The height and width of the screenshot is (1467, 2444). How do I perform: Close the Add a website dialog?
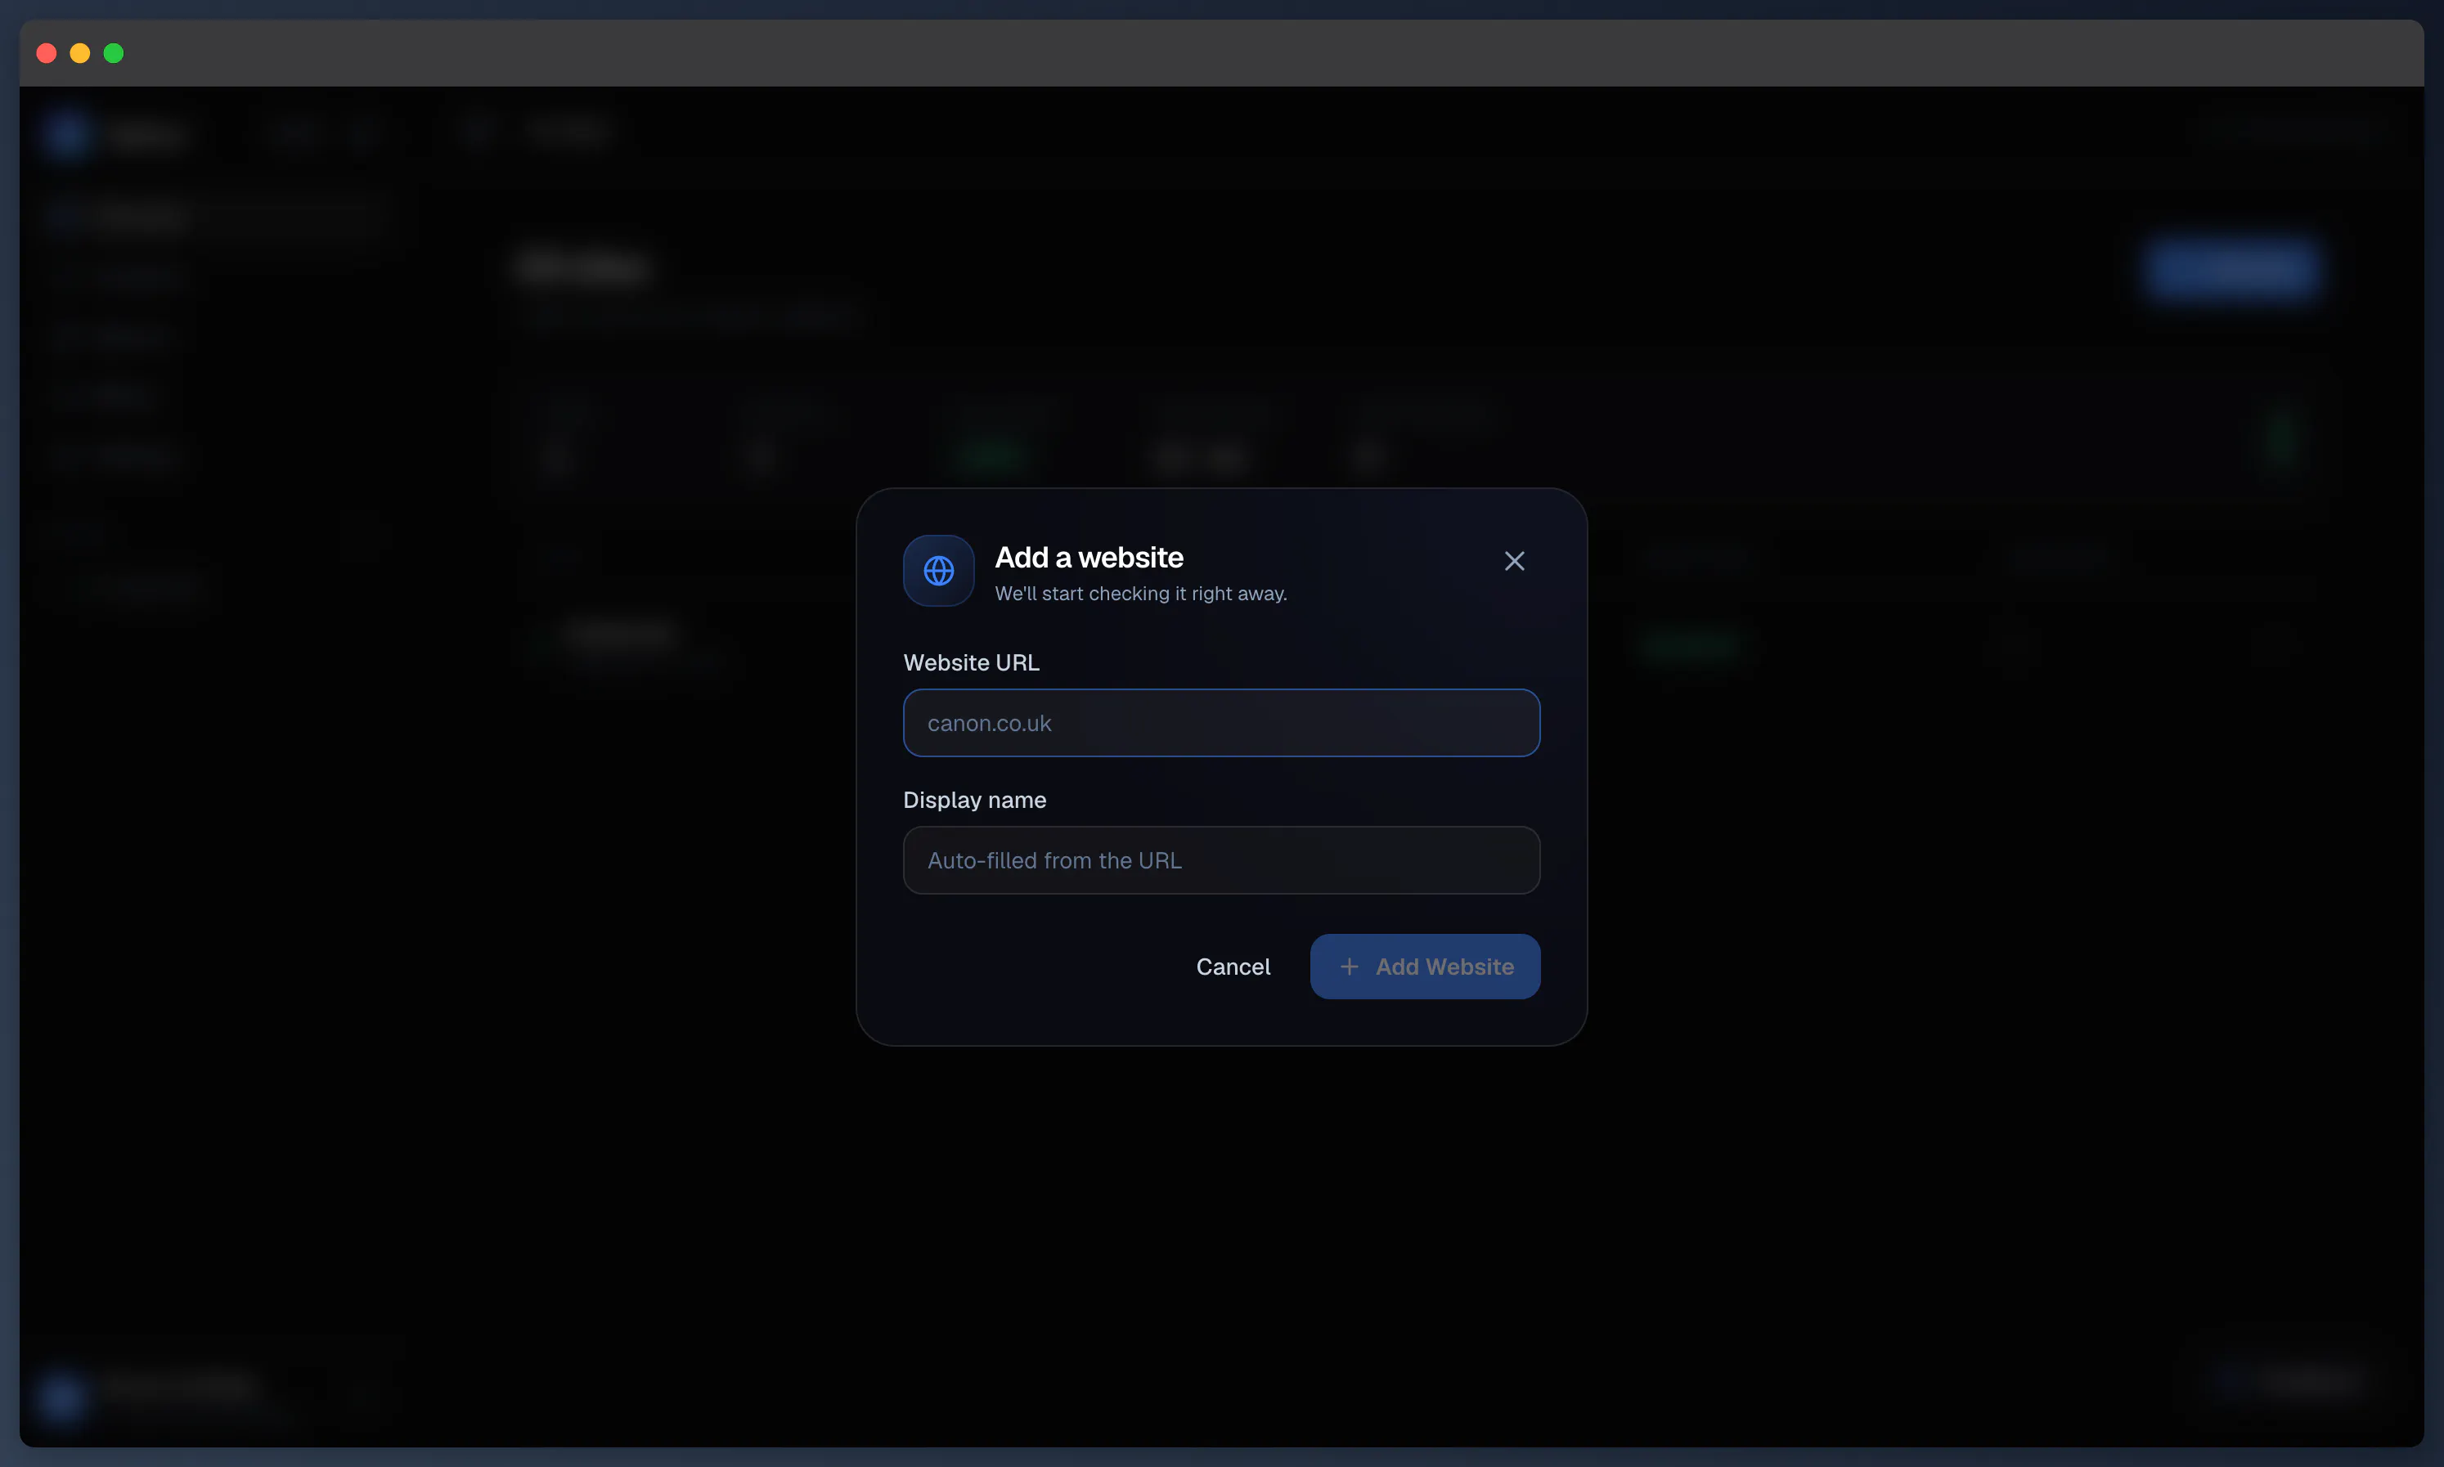point(1514,560)
